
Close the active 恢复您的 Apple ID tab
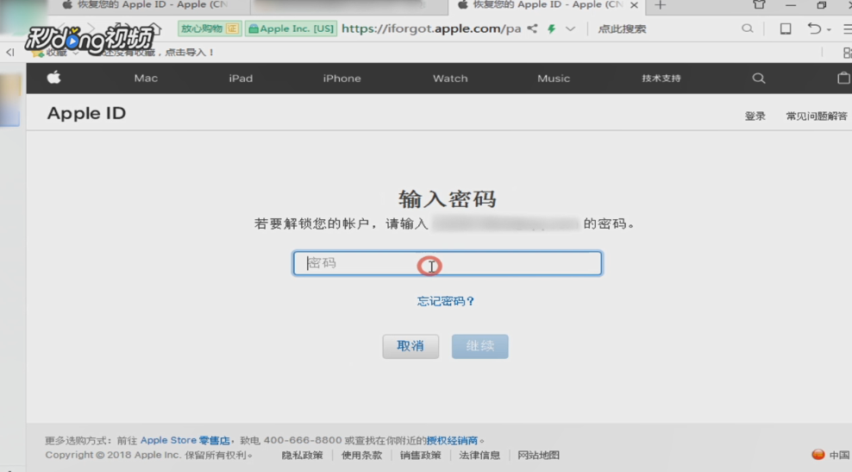634,5
